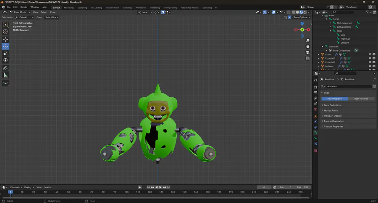The image size is (378, 203).
Task: Open the Render menu
Action: click(x=24, y=7)
